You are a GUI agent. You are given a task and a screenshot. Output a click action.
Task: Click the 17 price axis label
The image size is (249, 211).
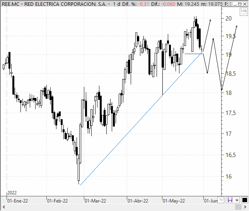(229, 134)
